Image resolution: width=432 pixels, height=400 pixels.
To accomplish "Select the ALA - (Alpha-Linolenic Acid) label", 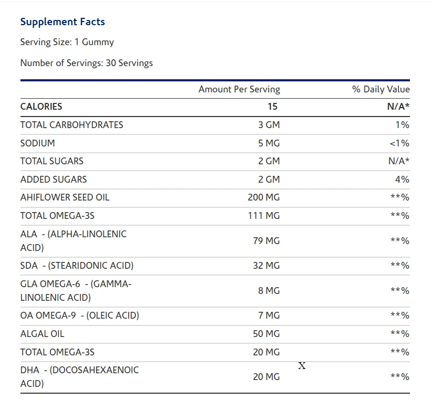I will click(73, 240).
